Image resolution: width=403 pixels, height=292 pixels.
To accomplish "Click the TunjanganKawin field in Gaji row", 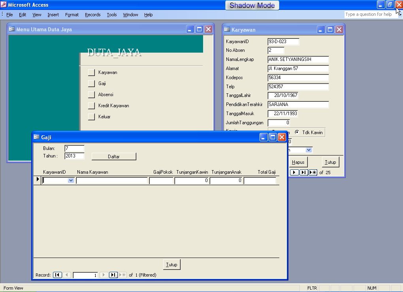I will [192, 180].
